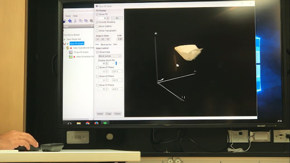
Task: Click the grey database icon in toolbar
Action: tap(92, 20)
